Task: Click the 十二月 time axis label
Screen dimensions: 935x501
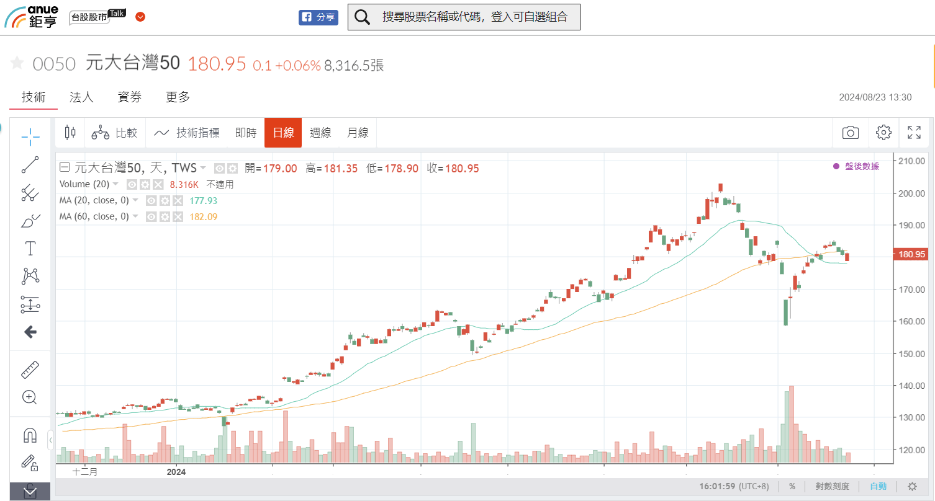Action: (x=85, y=472)
